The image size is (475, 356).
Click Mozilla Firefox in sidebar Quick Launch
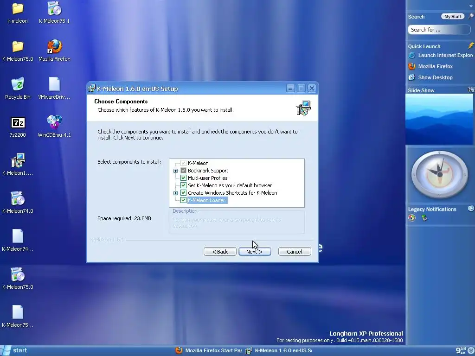430,66
